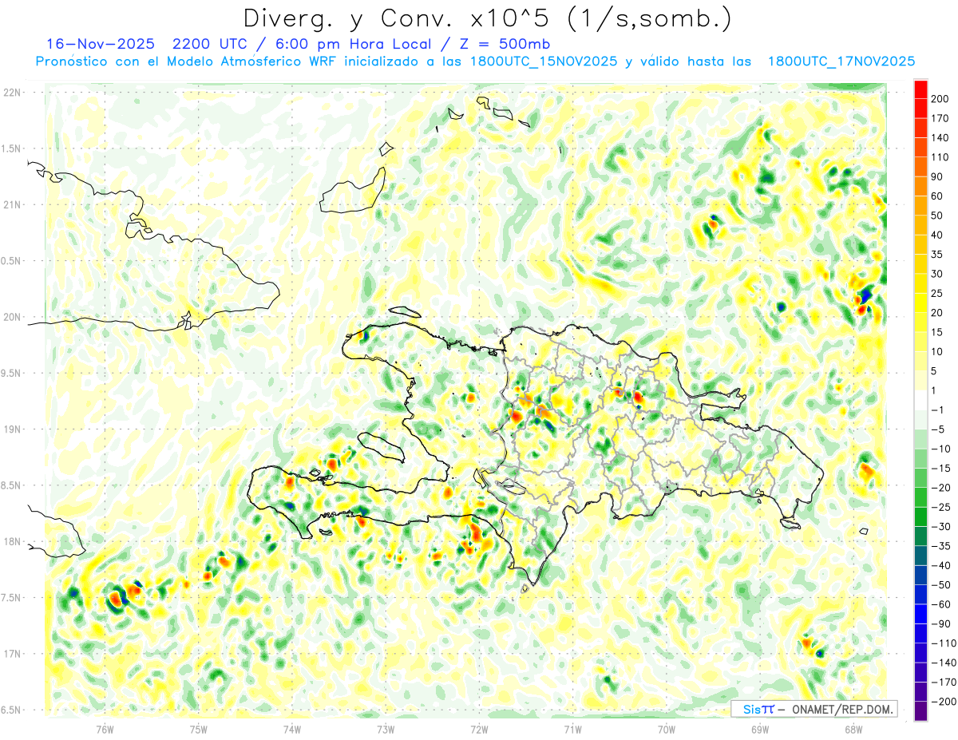Image resolution: width=958 pixels, height=740 pixels.
Task: Click the colorbar value '50'
Action: (x=937, y=216)
